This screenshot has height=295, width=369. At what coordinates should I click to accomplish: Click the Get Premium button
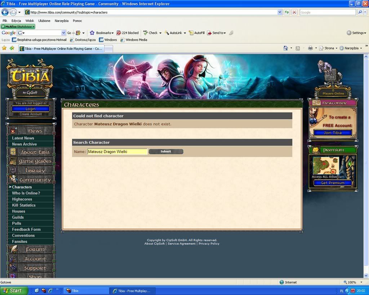coord(333,183)
